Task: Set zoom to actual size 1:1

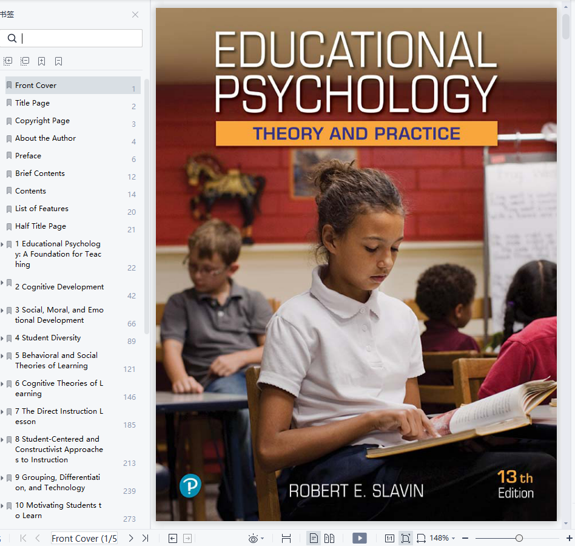Action: pyautogui.click(x=389, y=538)
